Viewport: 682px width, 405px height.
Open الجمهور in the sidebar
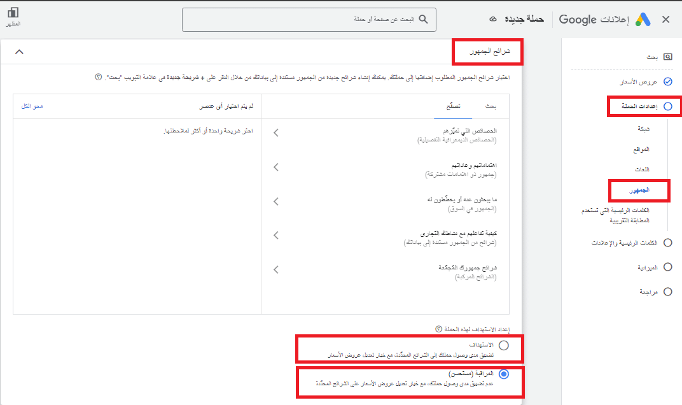click(639, 190)
